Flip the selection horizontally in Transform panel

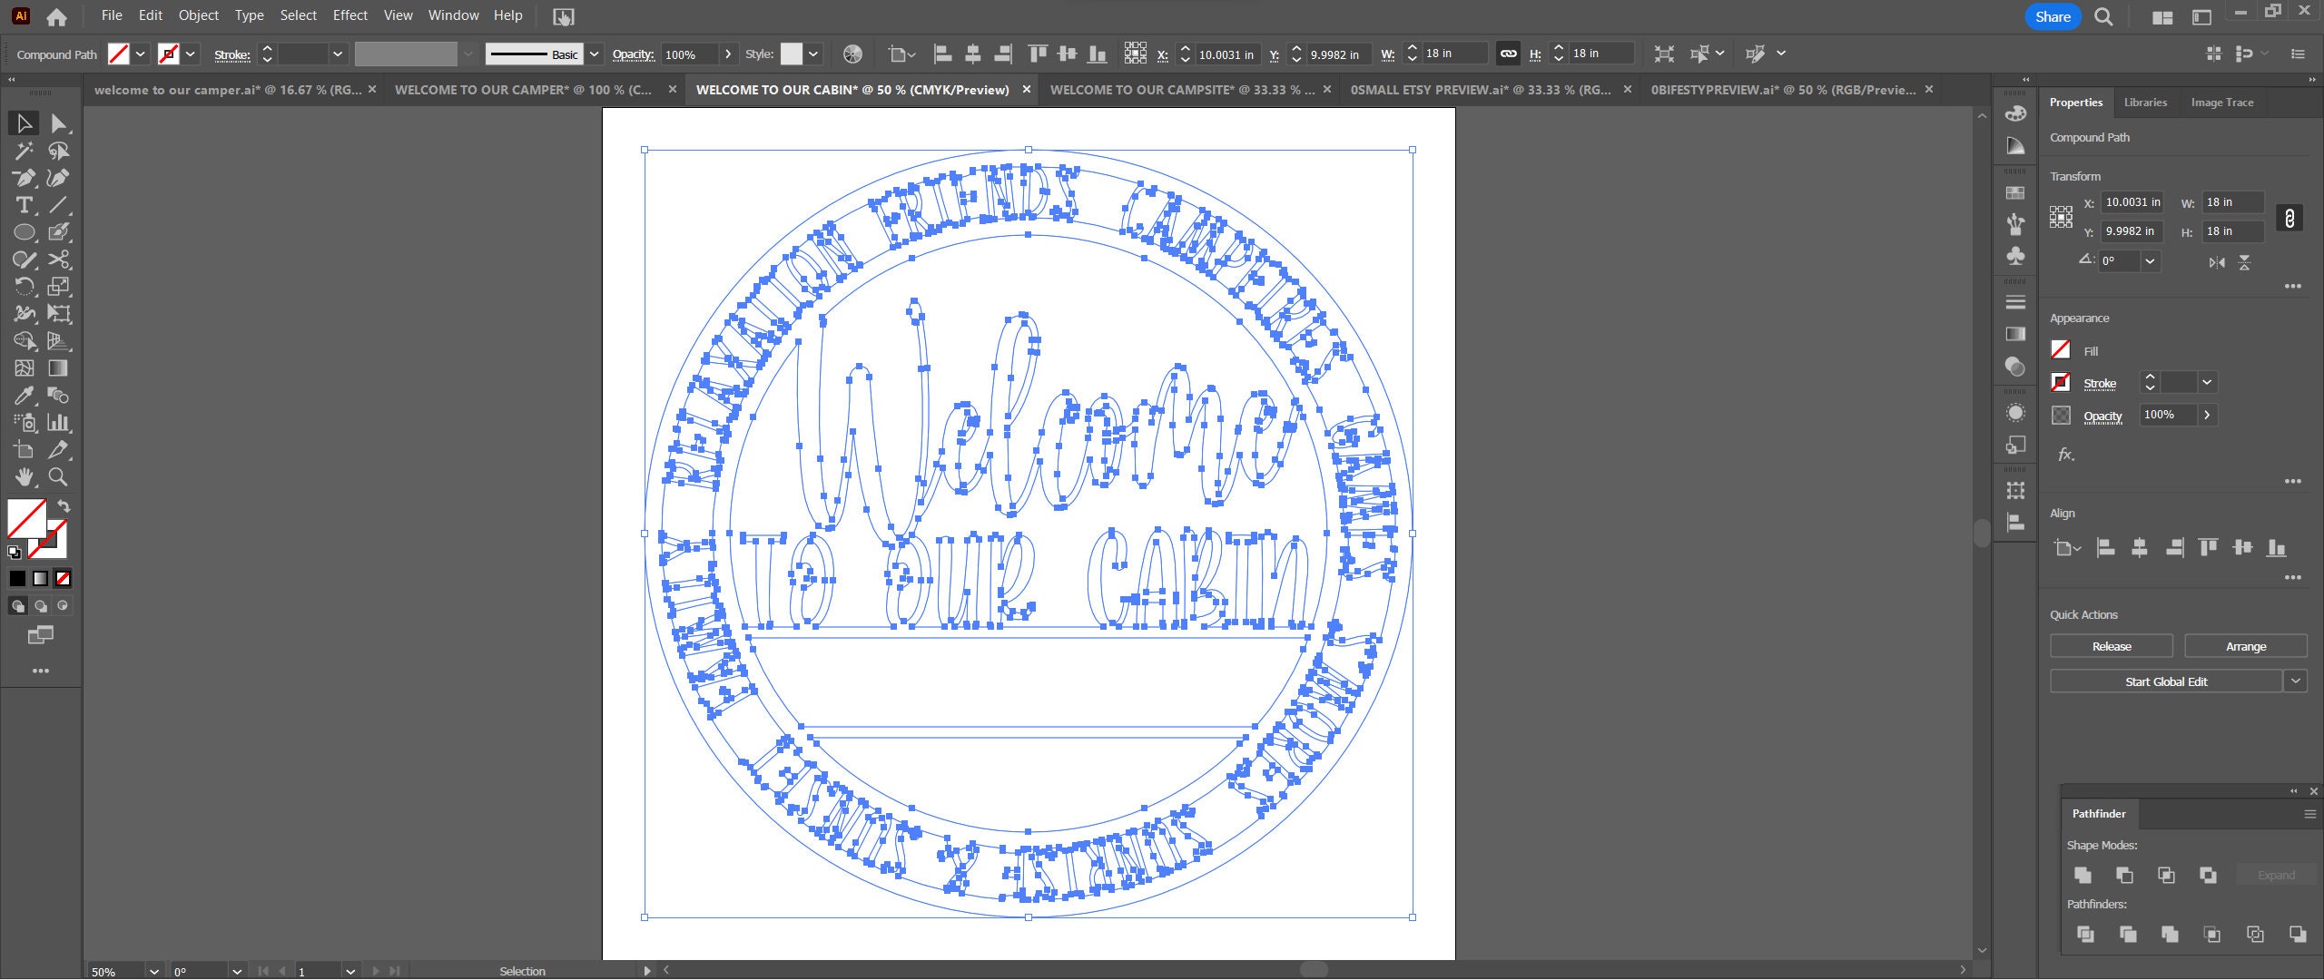point(2215,262)
